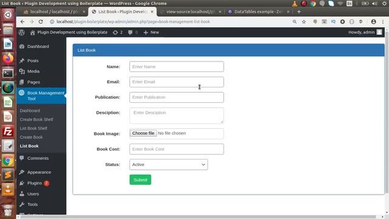The image size is (389, 219).
Task: Open Howdy, admin account menu
Action: click(x=365, y=32)
